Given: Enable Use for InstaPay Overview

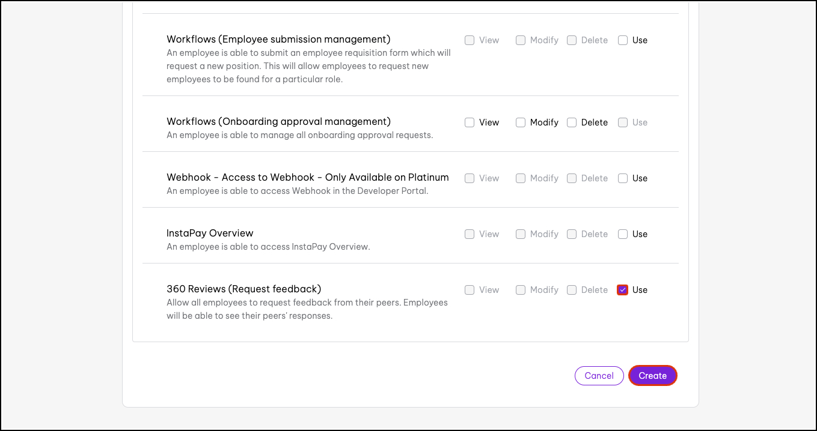Looking at the screenshot, I should pyautogui.click(x=623, y=234).
